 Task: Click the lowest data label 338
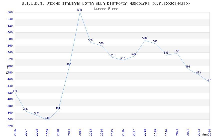pos(47,118)
